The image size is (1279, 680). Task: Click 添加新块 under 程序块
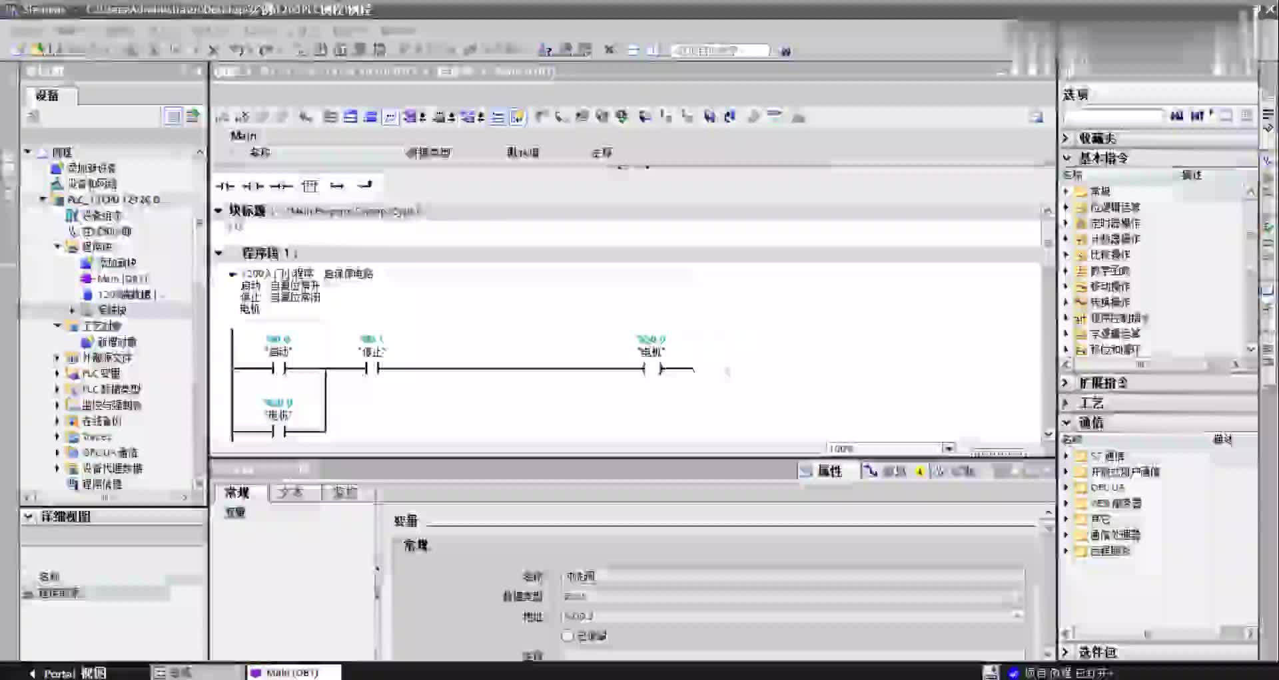tap(117, 263)
